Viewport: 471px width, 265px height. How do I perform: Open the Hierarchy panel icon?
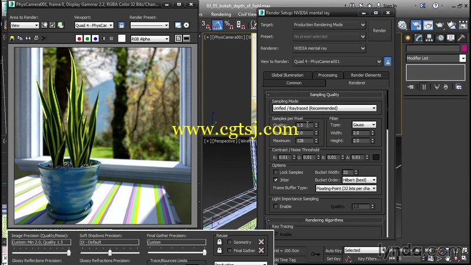[429, 38]
